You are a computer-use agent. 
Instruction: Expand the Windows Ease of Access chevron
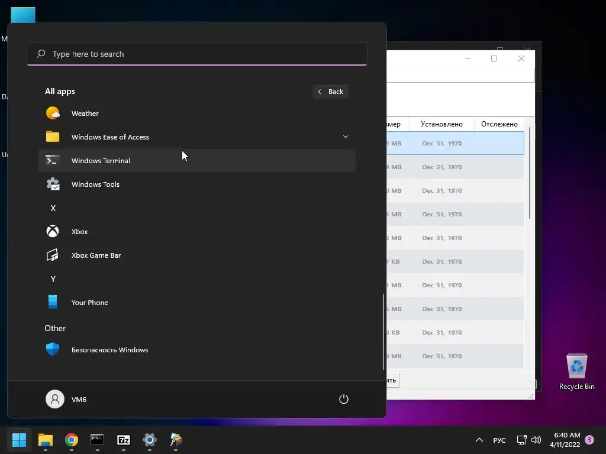tap(346, 137)
